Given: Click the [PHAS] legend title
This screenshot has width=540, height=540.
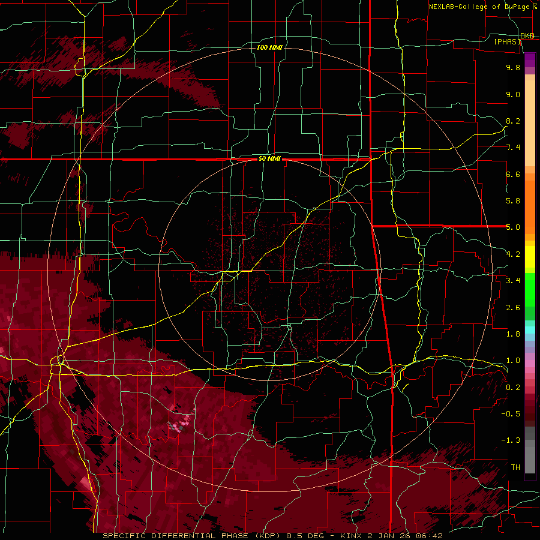Looking at the screenshot, I should pyautogui.click(x=507, y=41).
